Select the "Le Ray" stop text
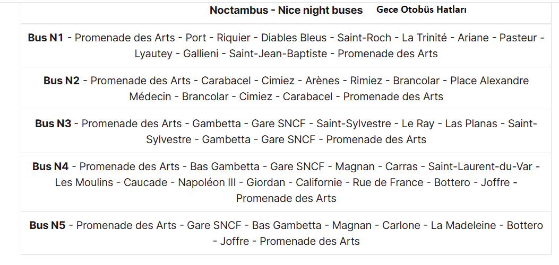Viewport: 559px width, 265px height. (x=418, y=123)
